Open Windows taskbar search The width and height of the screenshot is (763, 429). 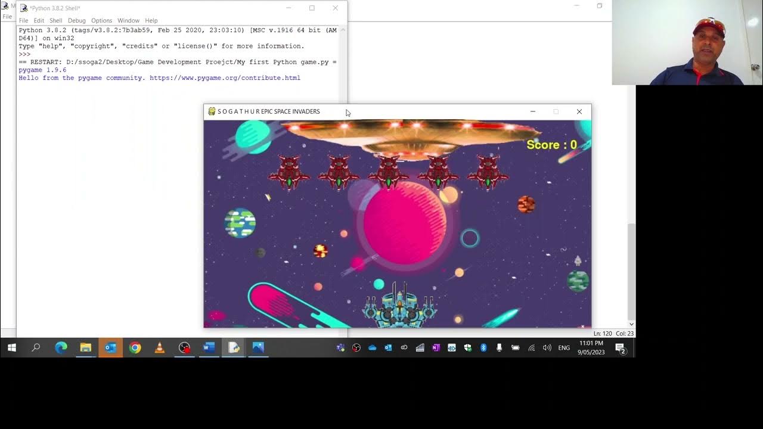click(36, 347)
